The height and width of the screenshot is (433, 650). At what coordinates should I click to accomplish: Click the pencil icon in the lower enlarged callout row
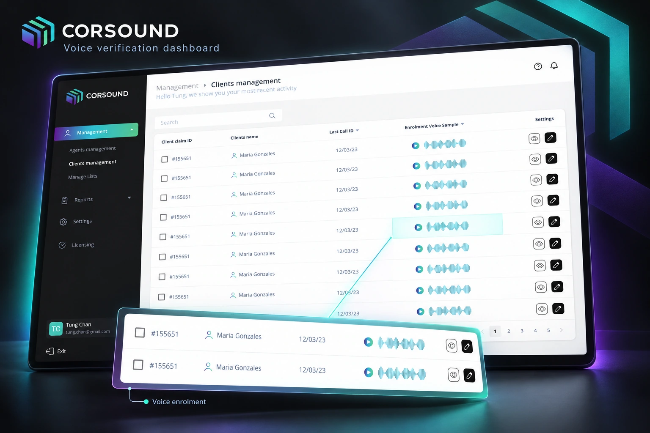[469, 375]
